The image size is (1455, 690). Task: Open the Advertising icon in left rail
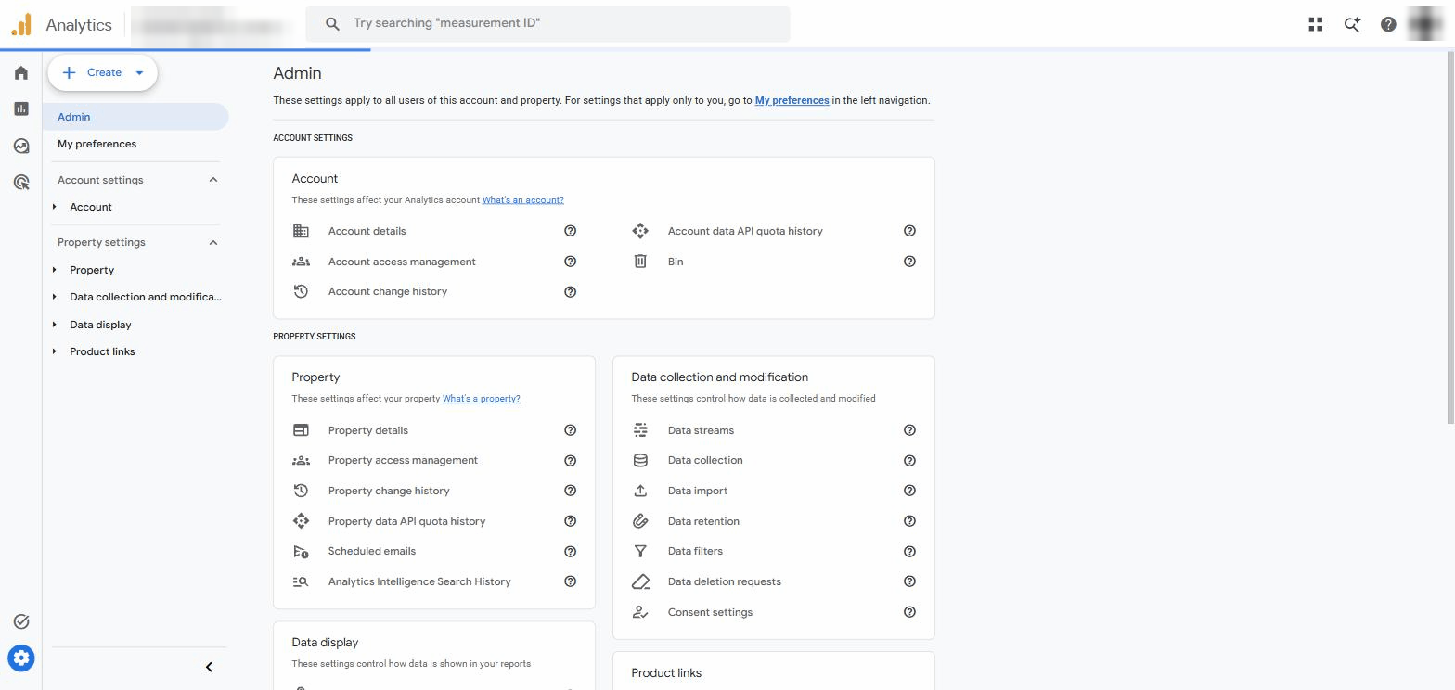click(x=21, y=182)
